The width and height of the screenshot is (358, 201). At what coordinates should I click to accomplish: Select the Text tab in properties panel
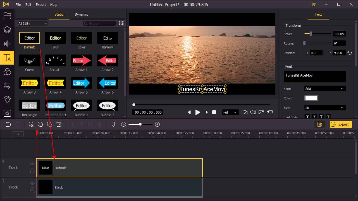318,14
